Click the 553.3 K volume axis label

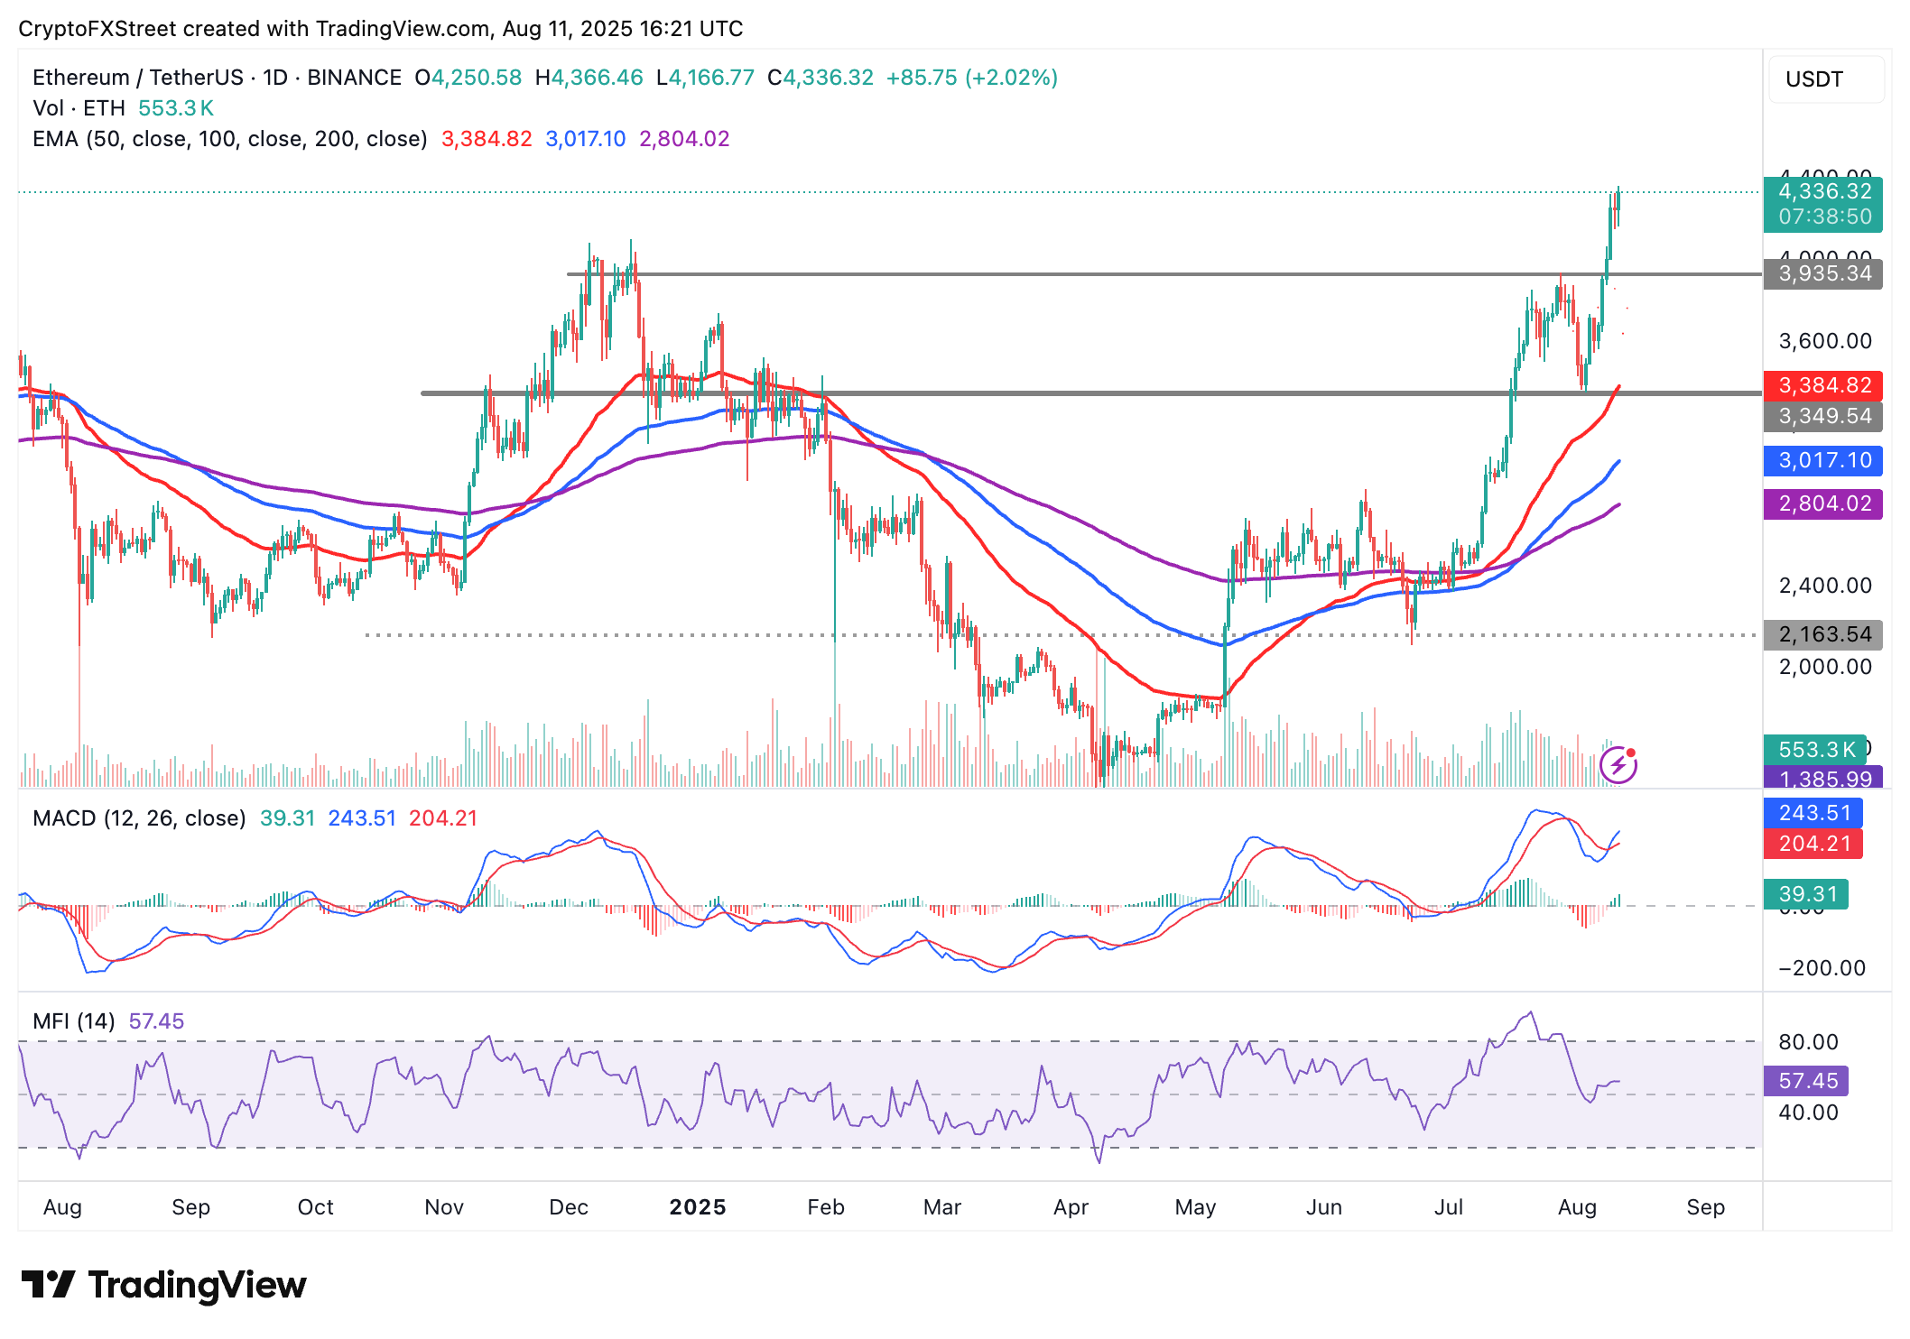[1814, 750]
